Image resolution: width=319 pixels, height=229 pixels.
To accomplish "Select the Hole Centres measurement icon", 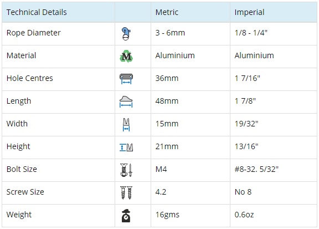I will 126,79.
